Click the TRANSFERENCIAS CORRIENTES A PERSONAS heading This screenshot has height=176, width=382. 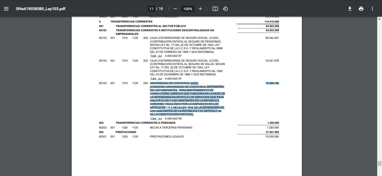coord(145,123)
